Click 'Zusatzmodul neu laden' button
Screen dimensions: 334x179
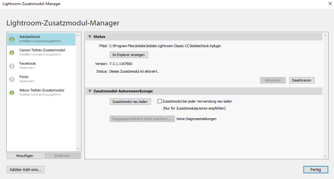[x=130, y=102]
